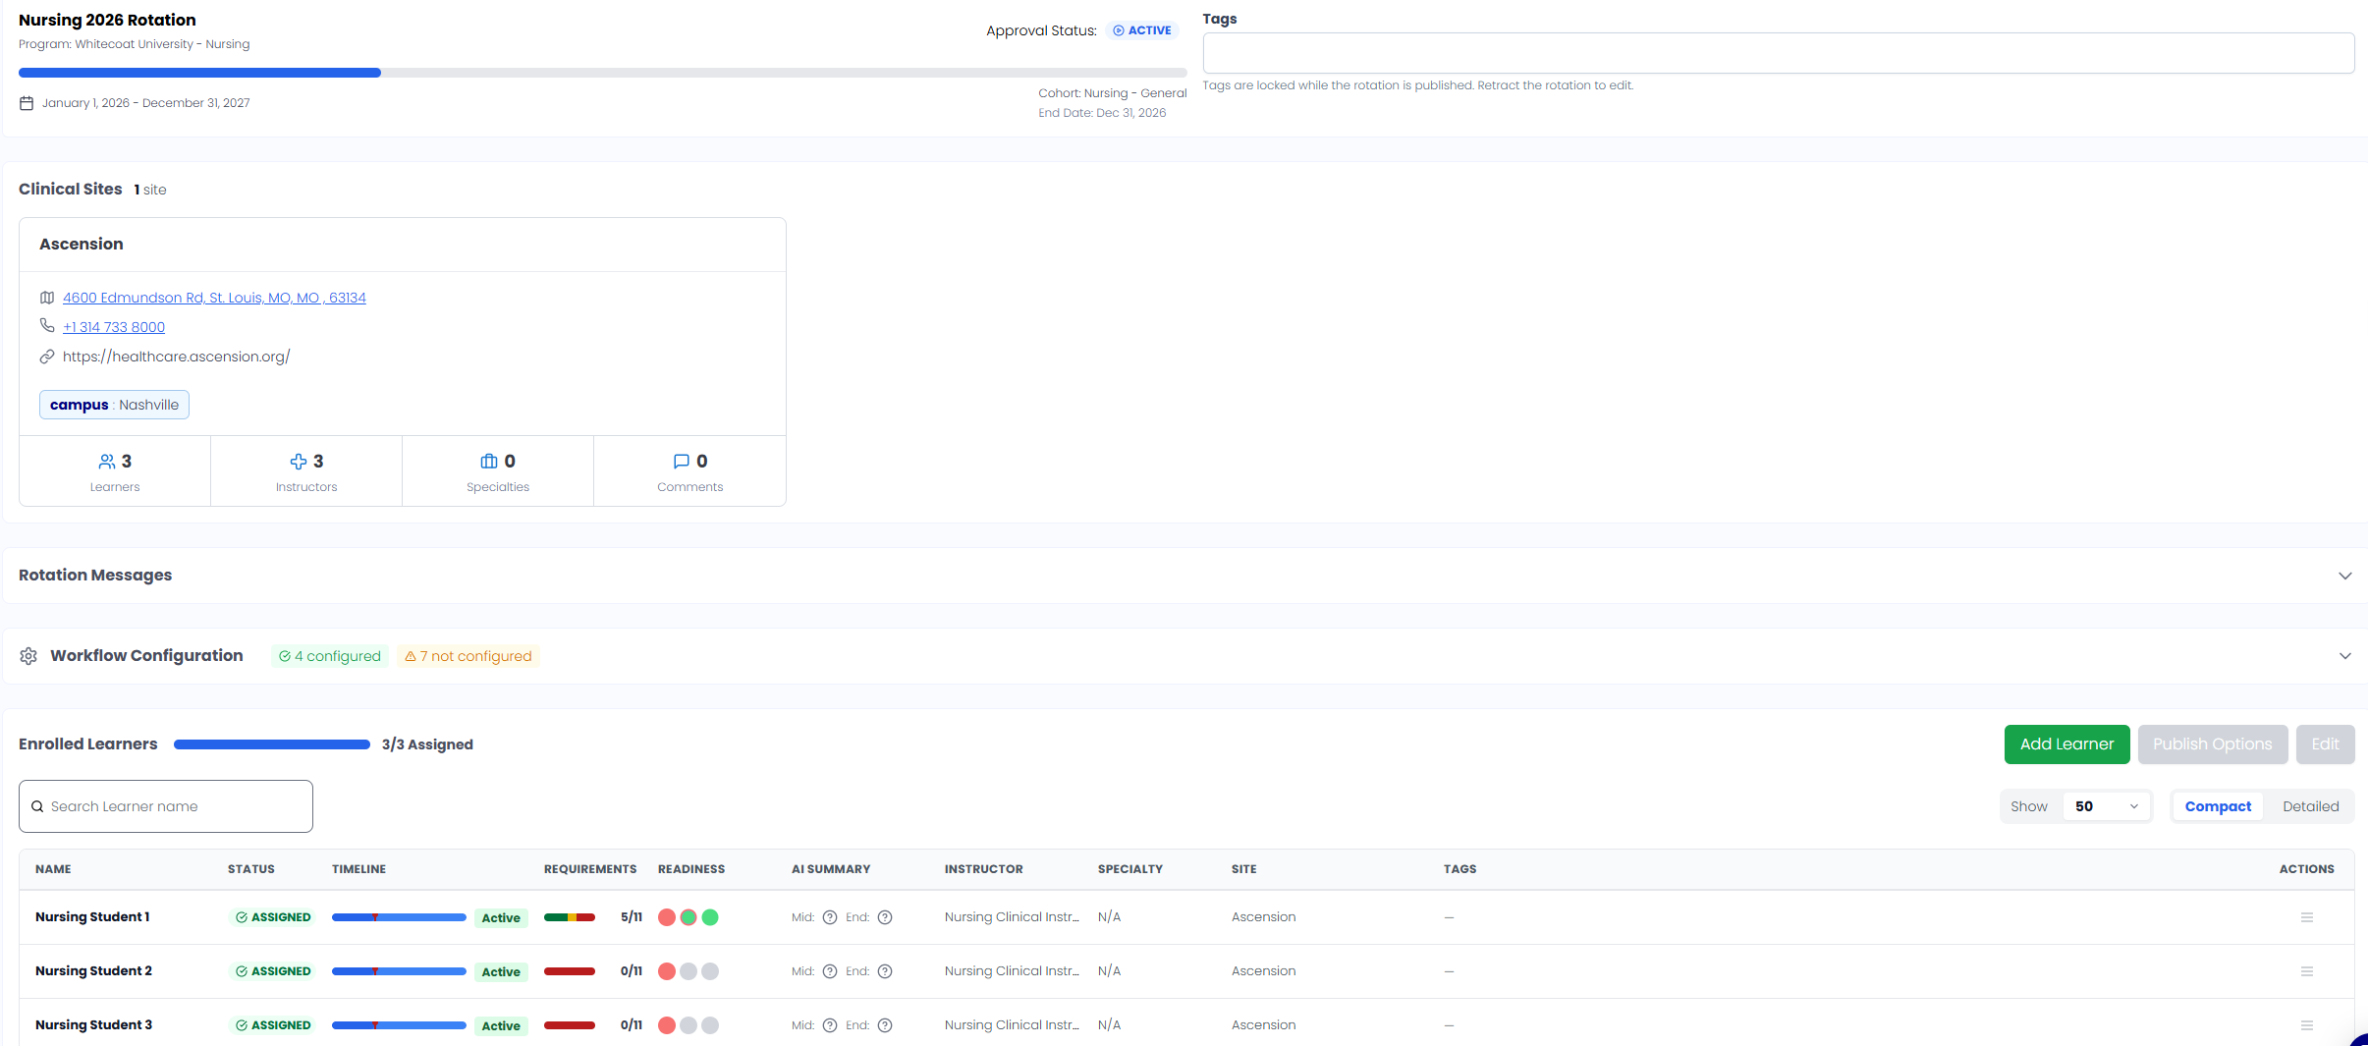Click the Learners people icon
The height and width of the screenshot is (1046, 2368).
point(107,462)
